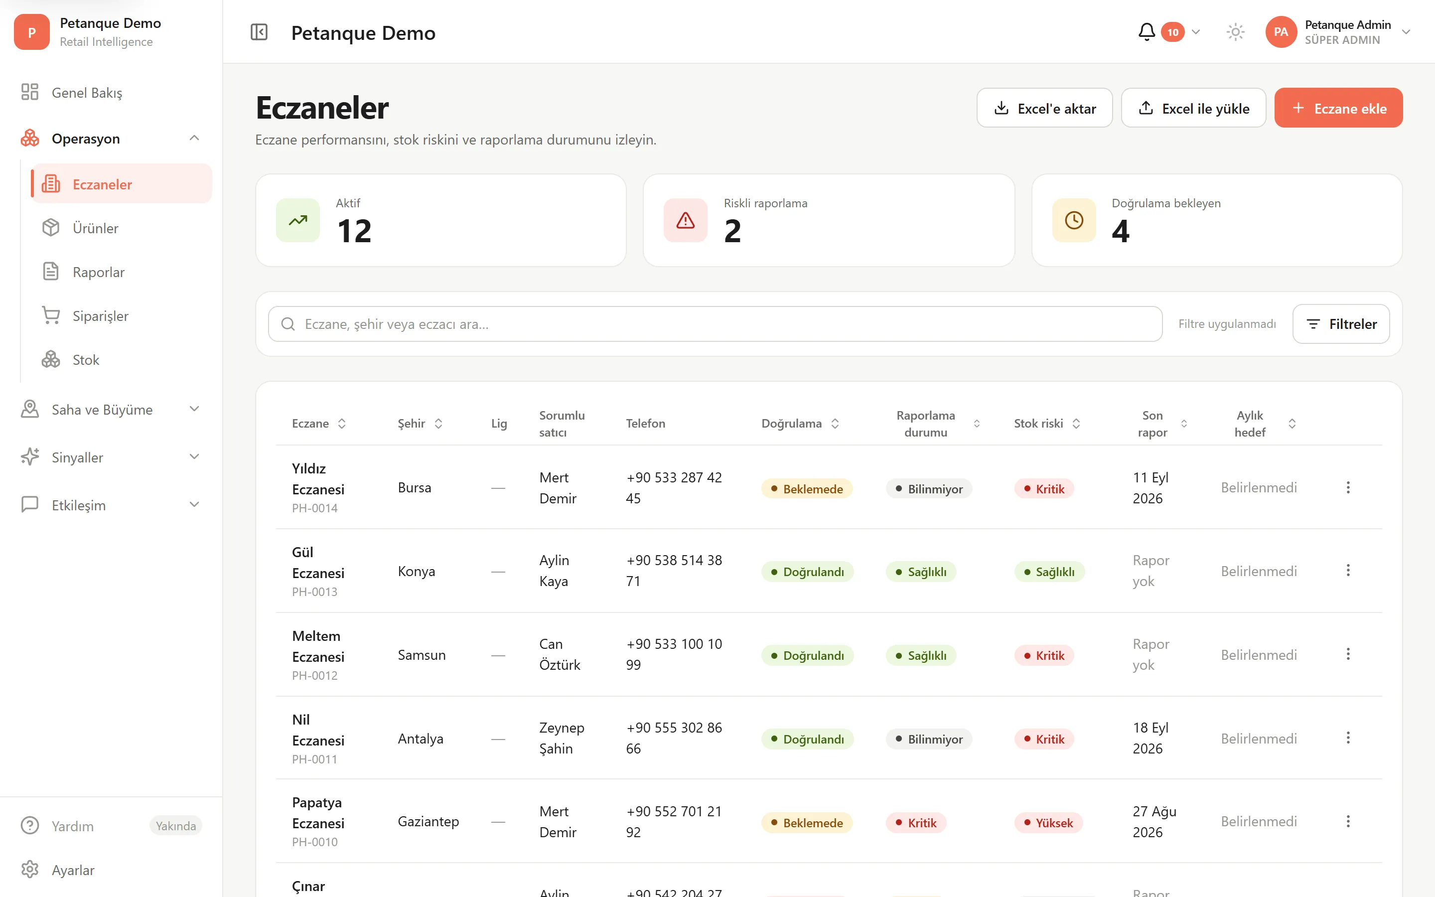The width and height of the screenshot is (1435, 897).
Task: Open notifications dropdown chevron
Action: tap(1196, 32)
